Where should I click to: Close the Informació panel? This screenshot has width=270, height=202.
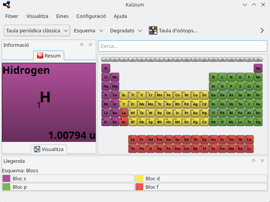[91, 45]
